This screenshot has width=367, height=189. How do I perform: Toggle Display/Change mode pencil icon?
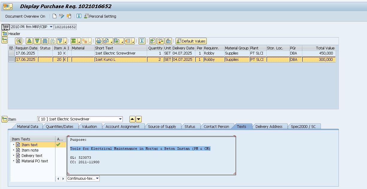click(62, 16)
